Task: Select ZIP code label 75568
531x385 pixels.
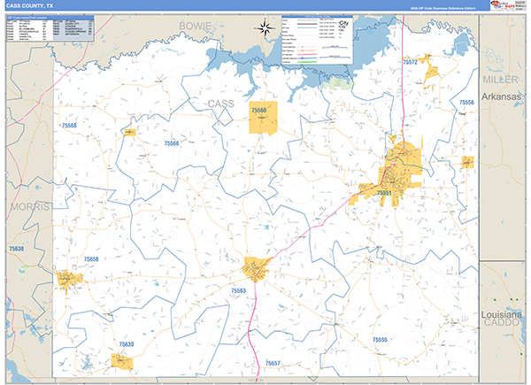Action: [69, 127]
